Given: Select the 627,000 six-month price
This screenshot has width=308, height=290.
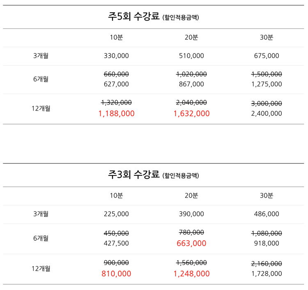Looking at the screenshot, I should (116, 84).
